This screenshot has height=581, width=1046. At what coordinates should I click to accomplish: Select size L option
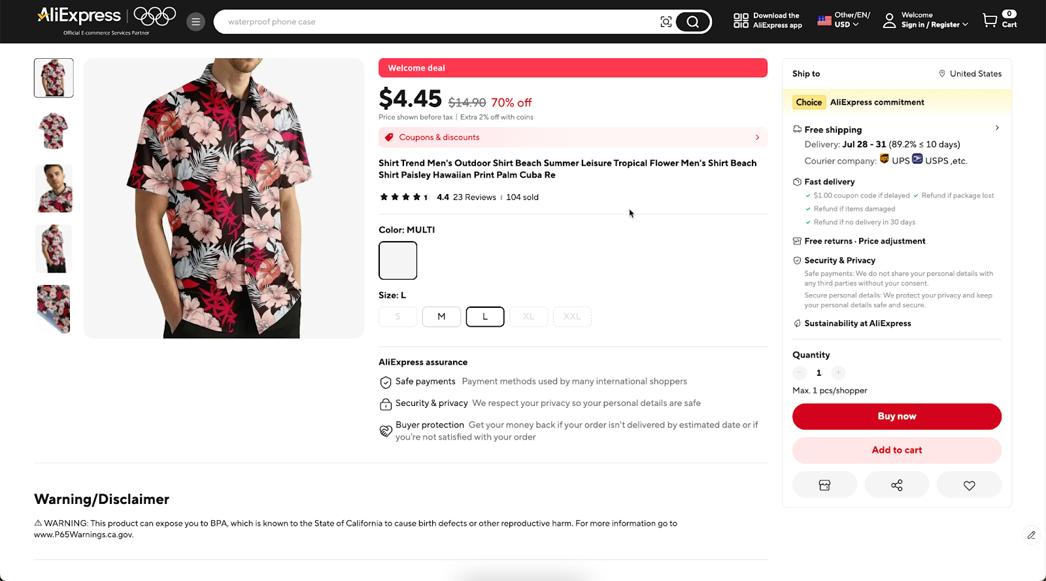tap(484, 316)
